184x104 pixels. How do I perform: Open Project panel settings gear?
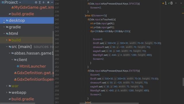point(48,2)
